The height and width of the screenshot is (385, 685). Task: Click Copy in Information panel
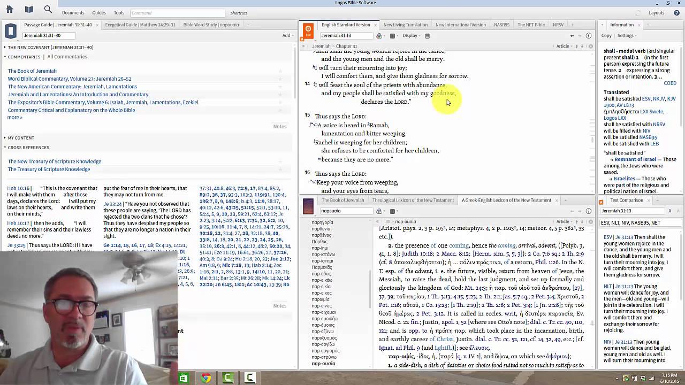pyautogui.click(x=606, y=36)
